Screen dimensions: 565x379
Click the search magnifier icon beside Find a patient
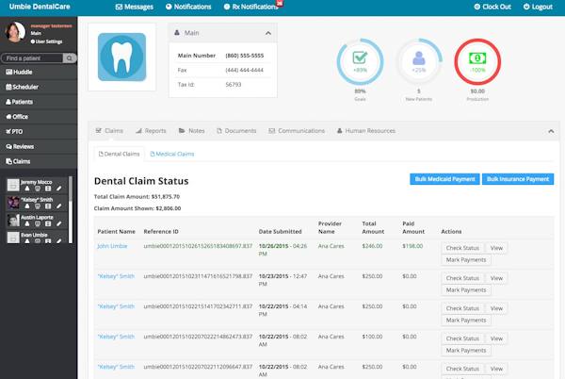point(71,58)
